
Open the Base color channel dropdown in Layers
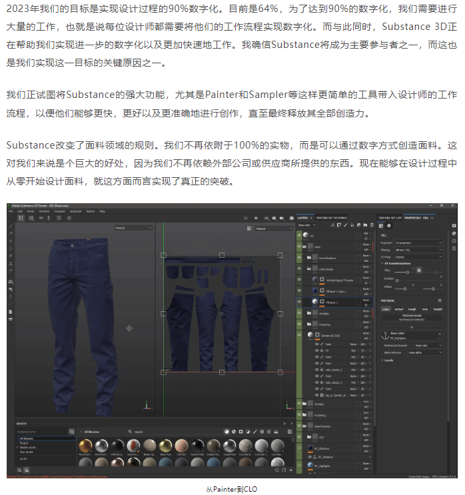[x=306, y=225]
